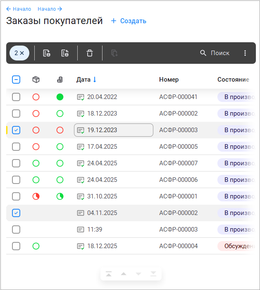Click the search magnifier icon
This screenshot has width=260, height=290.
tap(203, 53)
